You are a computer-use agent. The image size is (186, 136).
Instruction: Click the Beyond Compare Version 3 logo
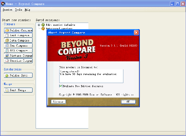point(77,49)
